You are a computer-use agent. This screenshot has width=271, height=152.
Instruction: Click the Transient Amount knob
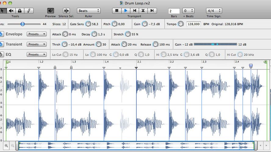tap(99, 44)
